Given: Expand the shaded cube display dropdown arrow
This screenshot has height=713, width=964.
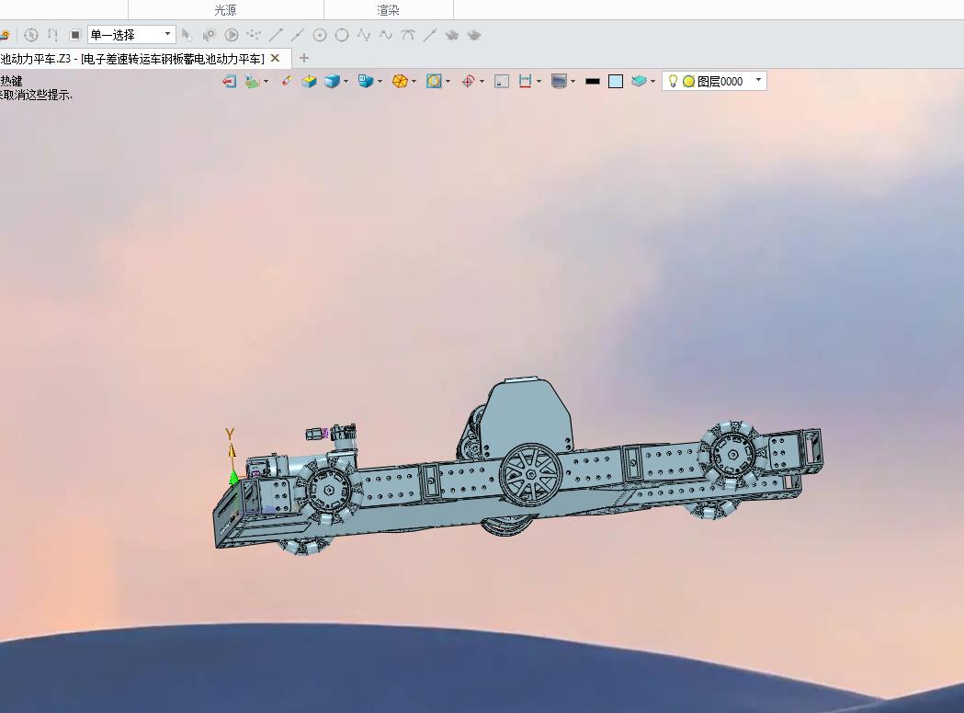Looking at the screenshot, I should coord(346,81).
